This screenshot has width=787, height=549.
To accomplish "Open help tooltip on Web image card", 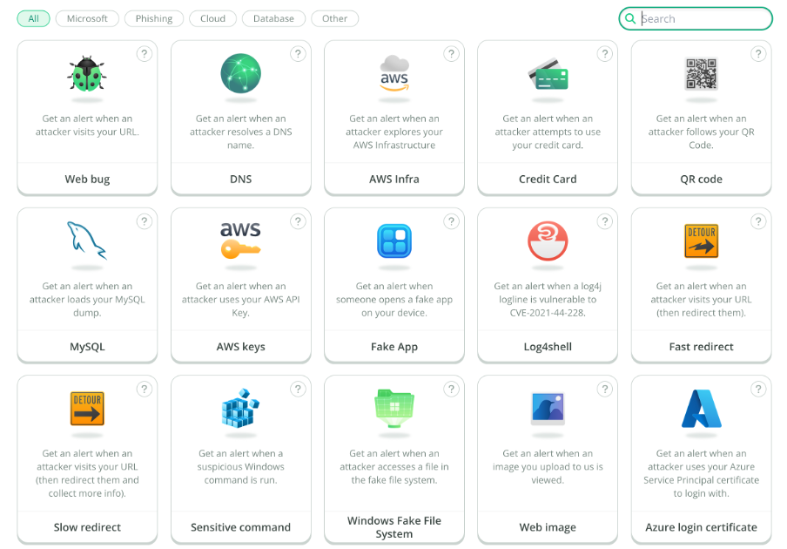I will tap(604, 389).
